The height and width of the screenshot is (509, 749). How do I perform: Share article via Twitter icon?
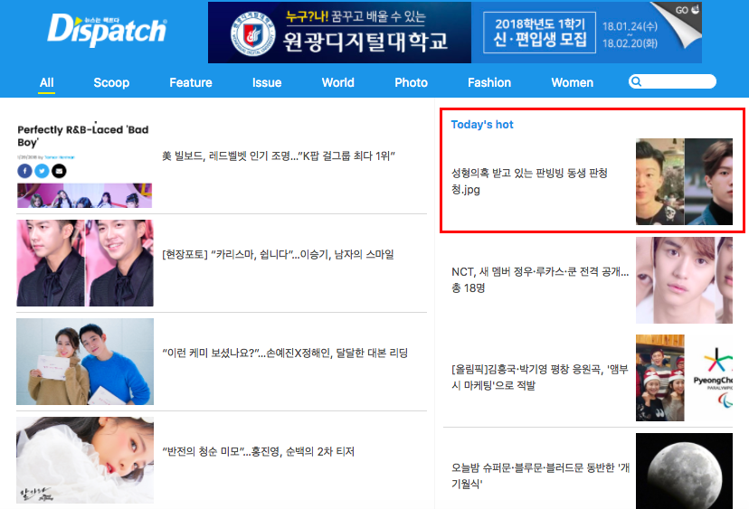[x=42, y=171]
